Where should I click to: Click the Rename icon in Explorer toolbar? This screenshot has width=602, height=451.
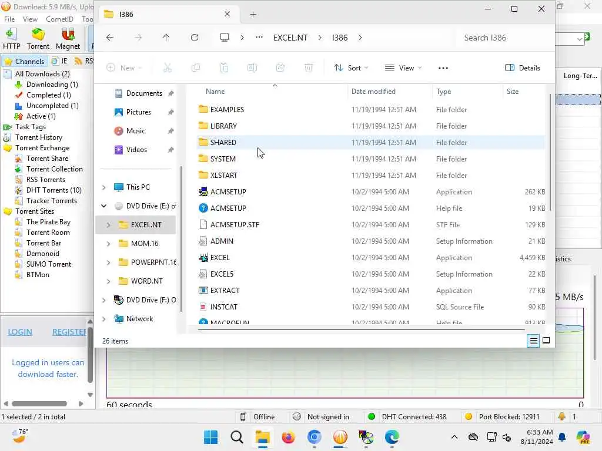pyautogui.click(x=252, y=68)
